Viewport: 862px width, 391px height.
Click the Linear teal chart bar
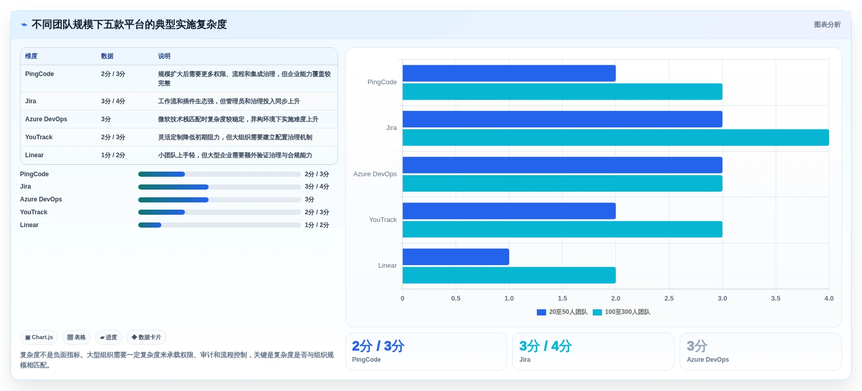509,275
